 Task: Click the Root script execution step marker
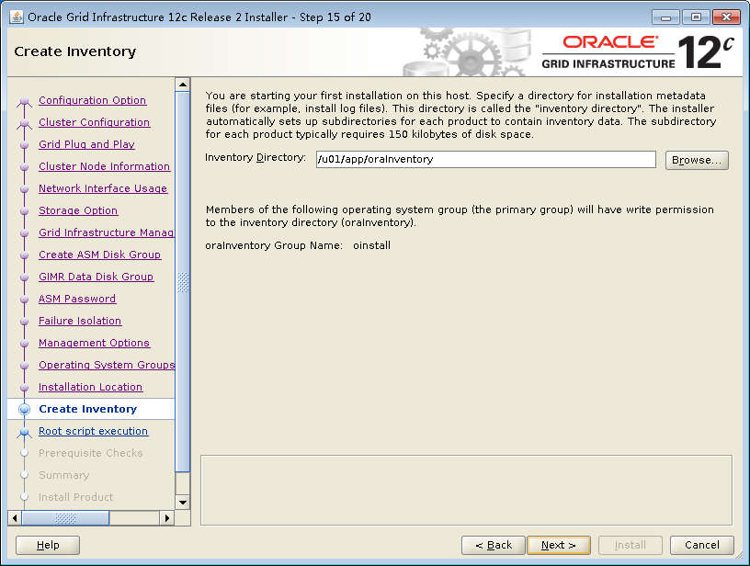(x=24, y=432)
